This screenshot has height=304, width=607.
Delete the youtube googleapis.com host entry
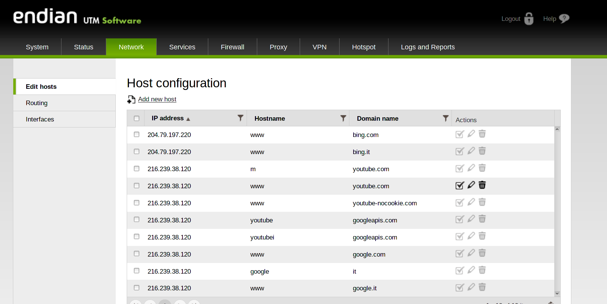coord(482,219)
